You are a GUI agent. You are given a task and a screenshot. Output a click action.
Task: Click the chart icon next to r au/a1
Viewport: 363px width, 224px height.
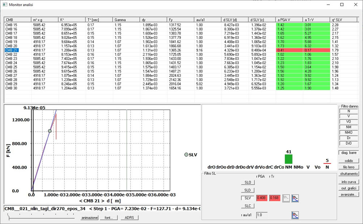click(295, 215)
